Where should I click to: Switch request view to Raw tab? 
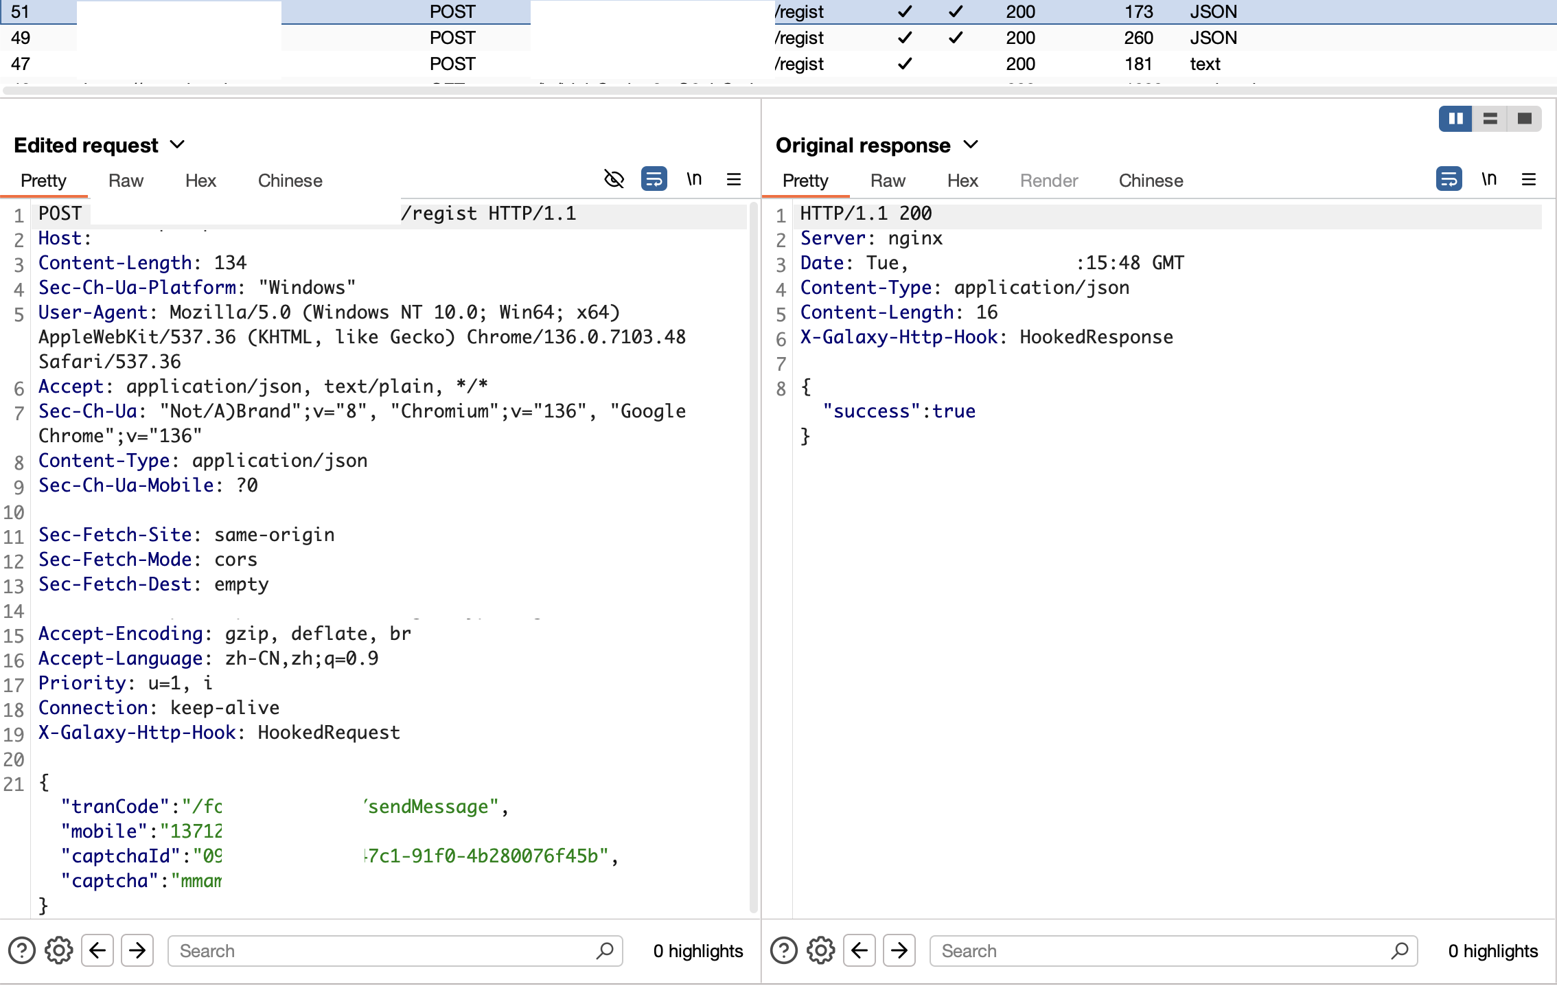click(x=126, y=181)
